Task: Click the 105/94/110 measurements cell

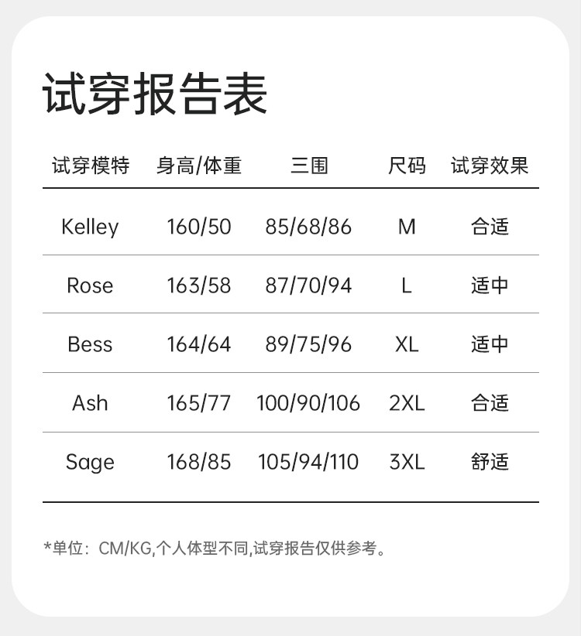Action: (x=308, y=462)
